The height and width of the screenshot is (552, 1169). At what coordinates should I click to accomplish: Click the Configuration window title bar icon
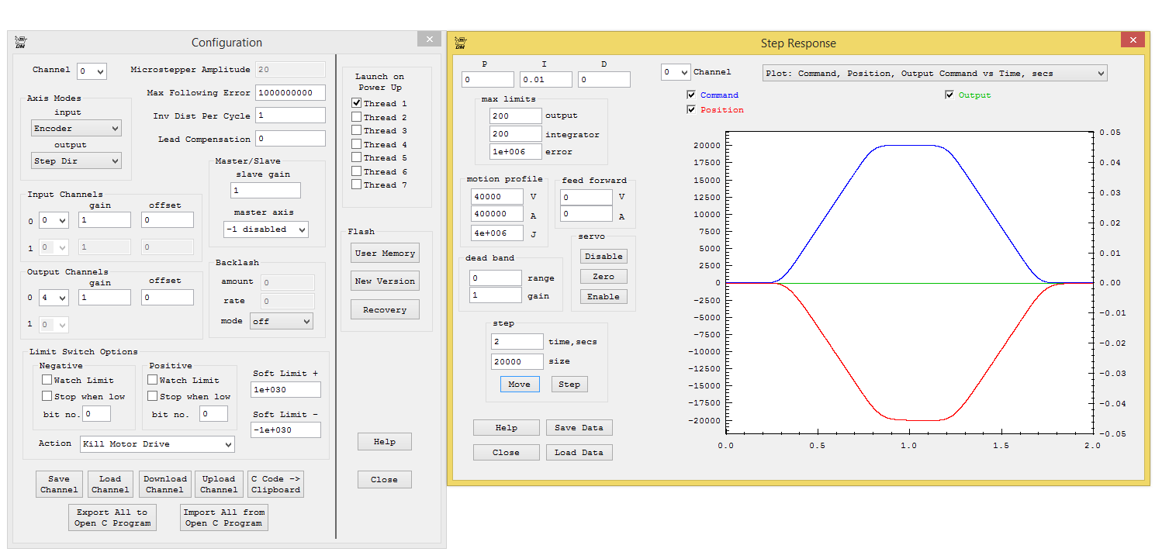click(21, 42)
